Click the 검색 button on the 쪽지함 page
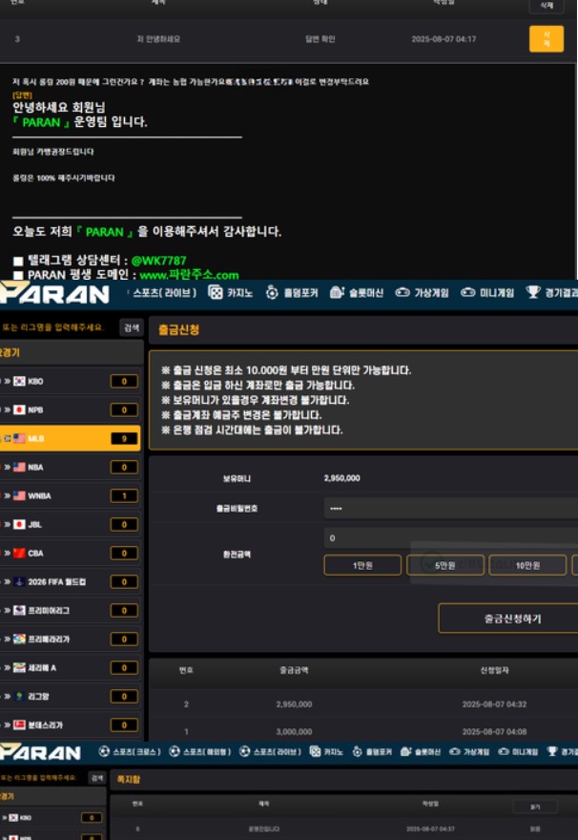Screen dimensions: 578x840 (97, 778)
